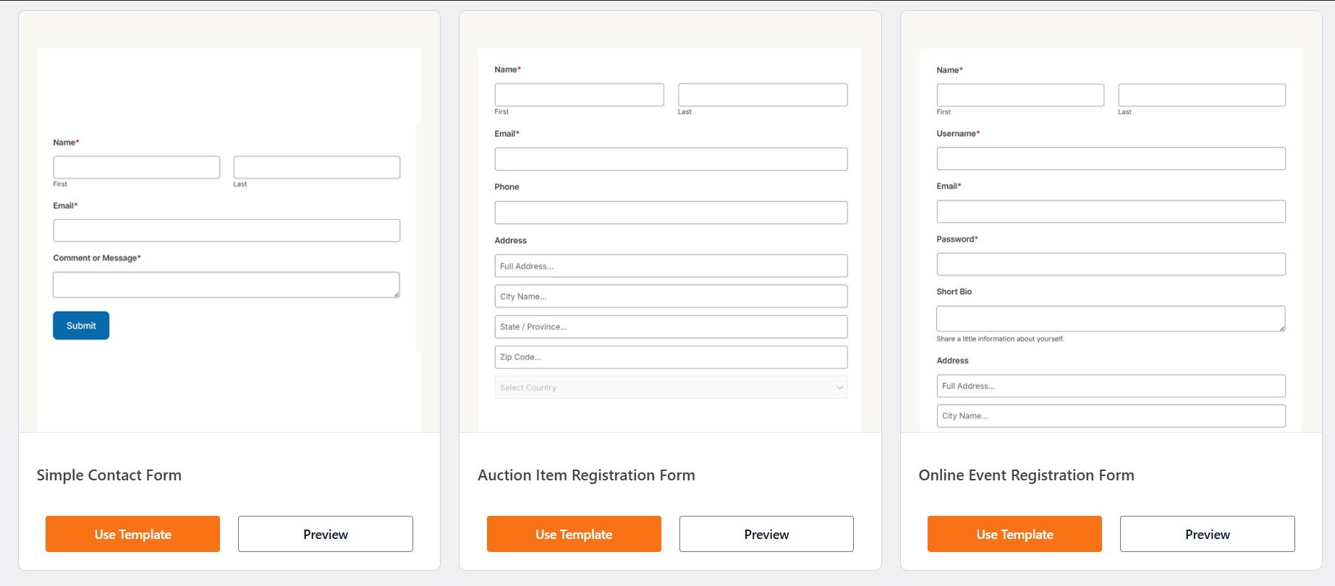Focus the Simple Contact Form Email field
This screenshot has width=1335, height=586.
tap(226, 231)
